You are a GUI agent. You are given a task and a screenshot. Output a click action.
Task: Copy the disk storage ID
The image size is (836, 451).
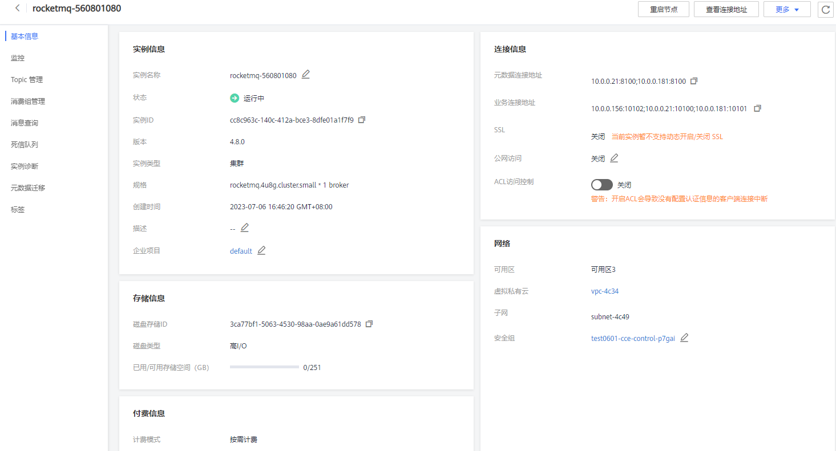pyautogui.click(x=369, y=324)
